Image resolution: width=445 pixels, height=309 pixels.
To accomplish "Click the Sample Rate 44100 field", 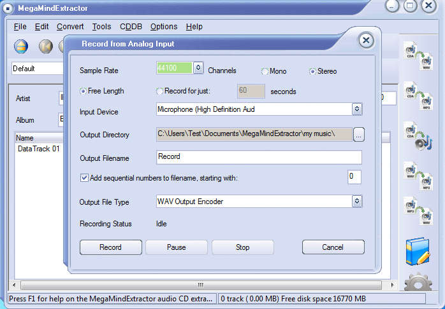I will 175,68.
